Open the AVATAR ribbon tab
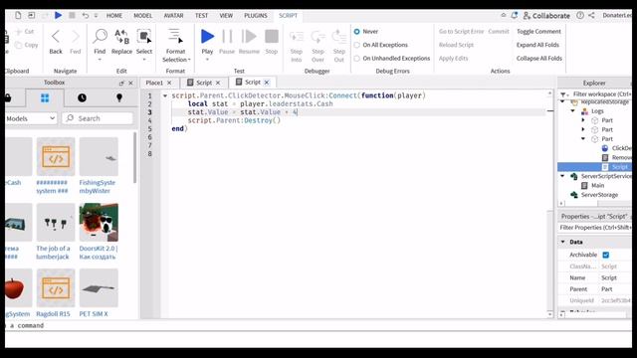The width and height of the screenshot is (637, 358). pos(173,16)
